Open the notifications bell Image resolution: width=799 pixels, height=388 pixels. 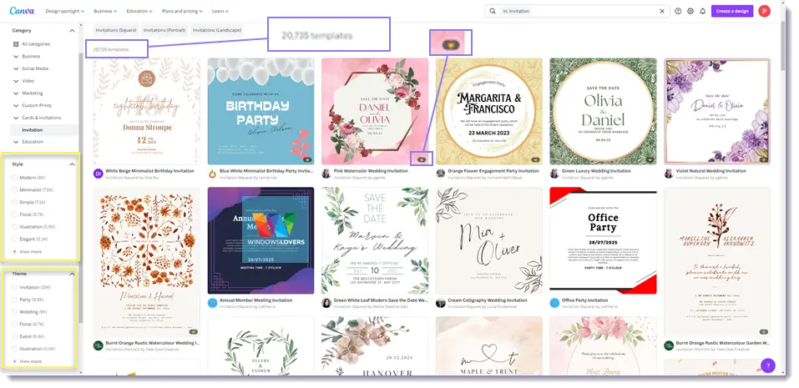tap(703, 11)
